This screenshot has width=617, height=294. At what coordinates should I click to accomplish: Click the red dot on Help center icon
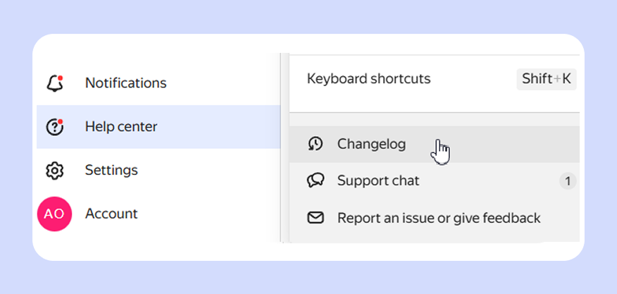click(60, 122)
